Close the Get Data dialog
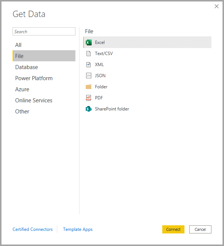Image resolution: width=224 pixels, height=246 pixels. pos(216,6)
